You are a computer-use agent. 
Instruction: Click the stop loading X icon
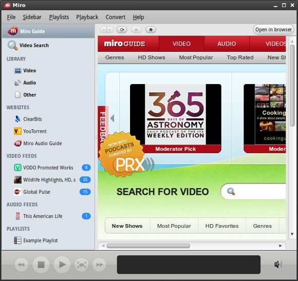[136, 30]
